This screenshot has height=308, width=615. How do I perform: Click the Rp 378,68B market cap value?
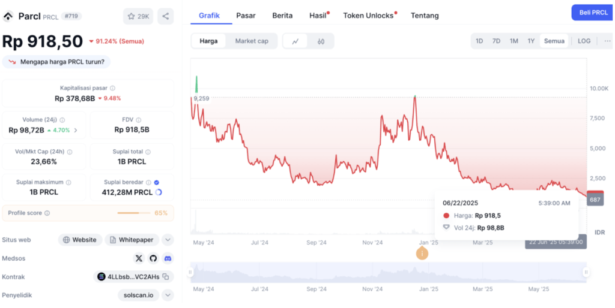coord(75,98)
